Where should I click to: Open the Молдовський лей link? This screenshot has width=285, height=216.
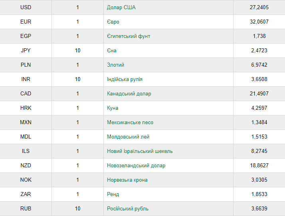click(128, 137)
